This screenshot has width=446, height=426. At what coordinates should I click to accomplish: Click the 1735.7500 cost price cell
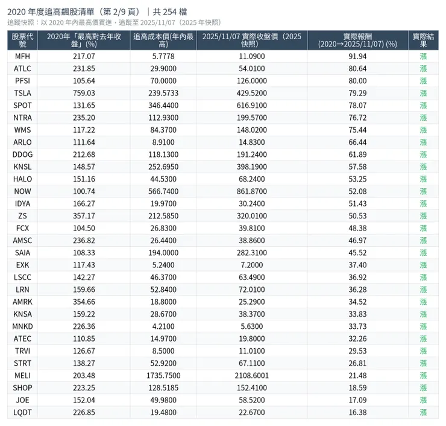pos(163,375)
